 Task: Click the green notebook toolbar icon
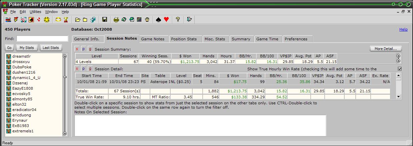132,19
